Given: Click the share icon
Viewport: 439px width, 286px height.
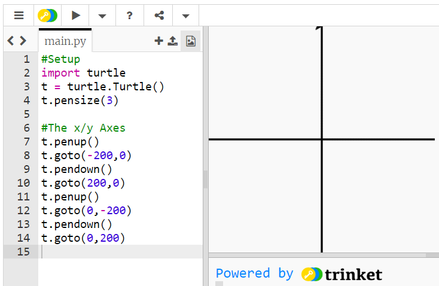Looking at the screenshot, I should pos(159,16).
